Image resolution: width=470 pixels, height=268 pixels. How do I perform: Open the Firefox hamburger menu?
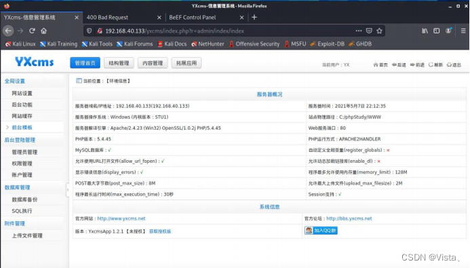tap(463, 31)
